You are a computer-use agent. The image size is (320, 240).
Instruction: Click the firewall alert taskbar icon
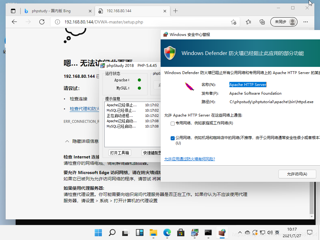tap(222, 232)
